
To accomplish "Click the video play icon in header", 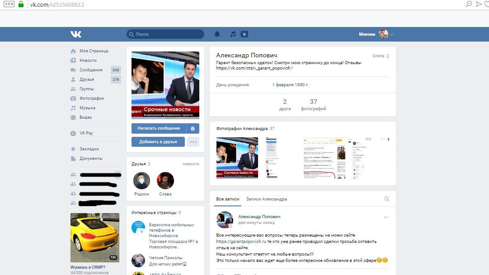I will point(244,34).
